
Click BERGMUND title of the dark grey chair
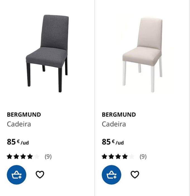pos(24,115)
